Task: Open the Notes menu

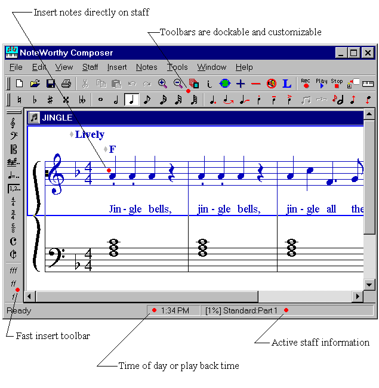Action: pyautogui.click(x=146, y=67)
